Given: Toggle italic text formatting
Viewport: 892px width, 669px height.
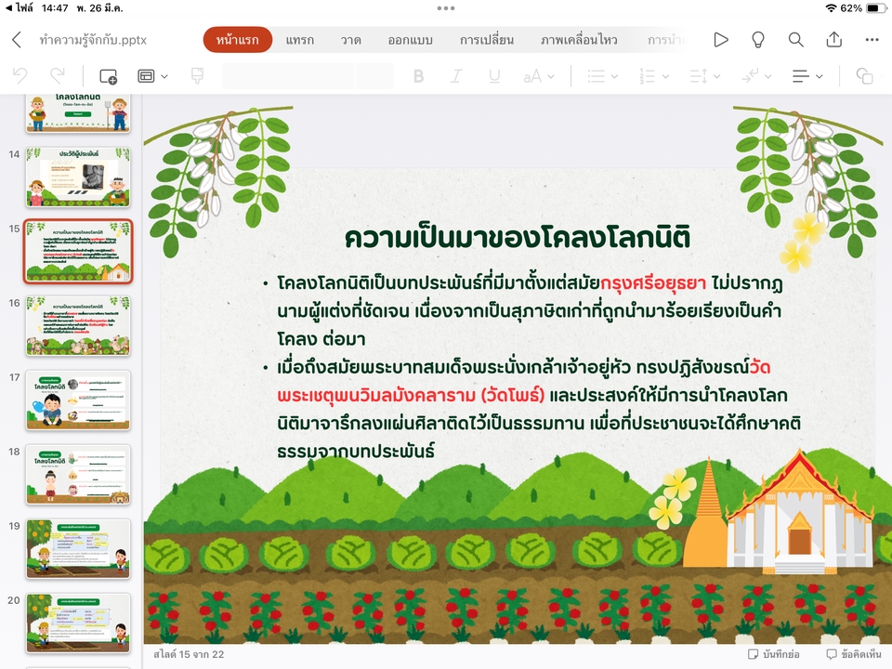Looking at the screenshot, I should coord(455,76).
